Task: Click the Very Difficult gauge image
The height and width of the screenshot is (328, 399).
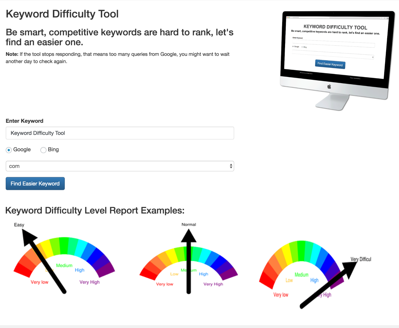Action: click(x=315, y=274)
